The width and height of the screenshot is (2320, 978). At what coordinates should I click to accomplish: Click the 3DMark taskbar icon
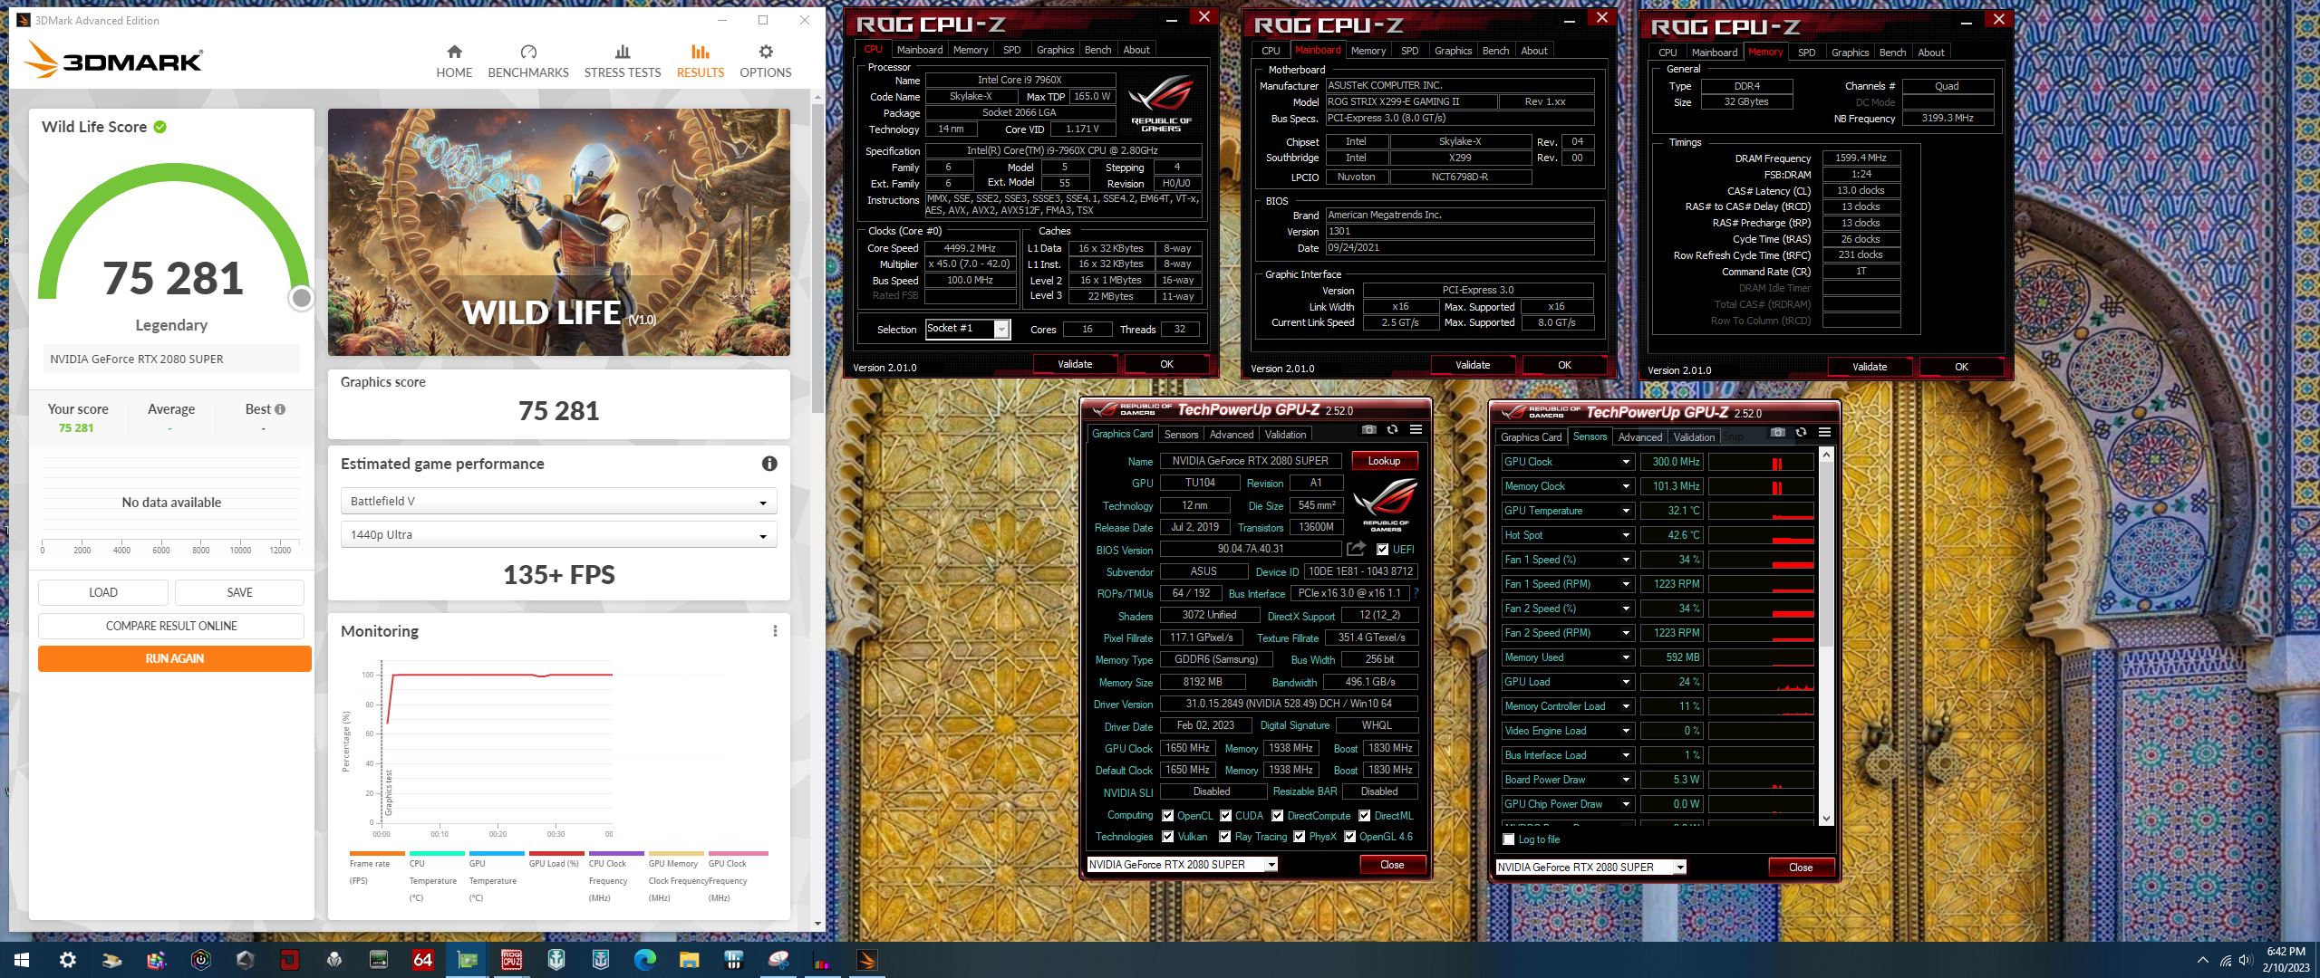[867, 960]
